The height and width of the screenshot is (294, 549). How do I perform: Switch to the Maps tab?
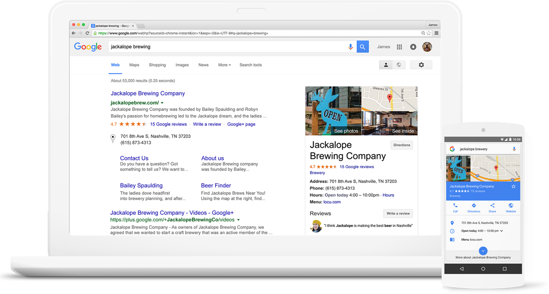pyautogui.click(x=134, y=64)
